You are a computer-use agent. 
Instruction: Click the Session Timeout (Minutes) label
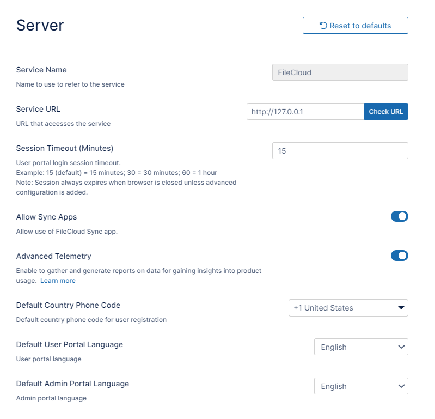pyautogui.click(x=64, y=148)
